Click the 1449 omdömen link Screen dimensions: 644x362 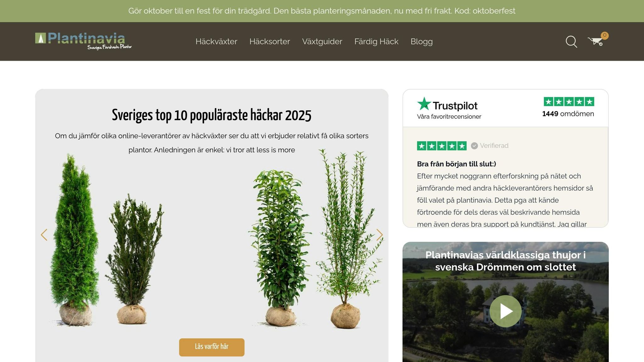(x=568, y=114)
